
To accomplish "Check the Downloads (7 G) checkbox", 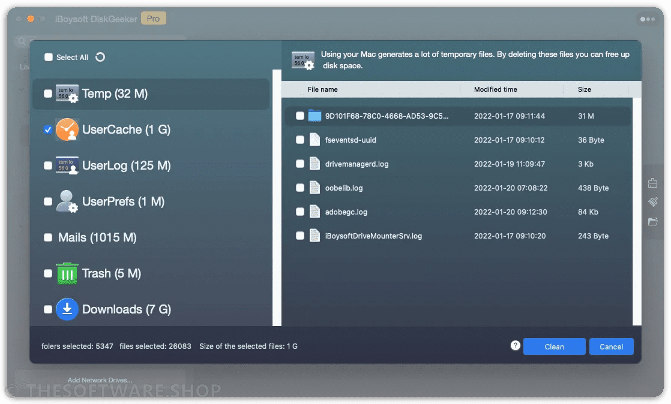I will (48, 309).
